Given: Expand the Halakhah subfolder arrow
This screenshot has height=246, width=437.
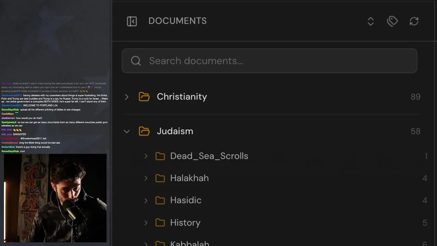Looking at the screenshot, I should 146,178.
